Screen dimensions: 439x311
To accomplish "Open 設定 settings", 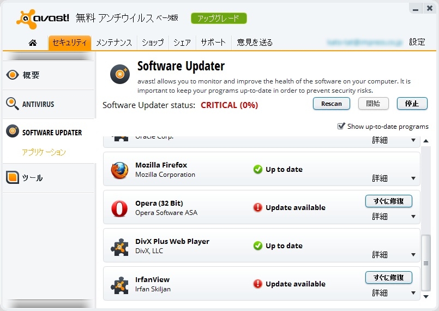I will 417,42.
